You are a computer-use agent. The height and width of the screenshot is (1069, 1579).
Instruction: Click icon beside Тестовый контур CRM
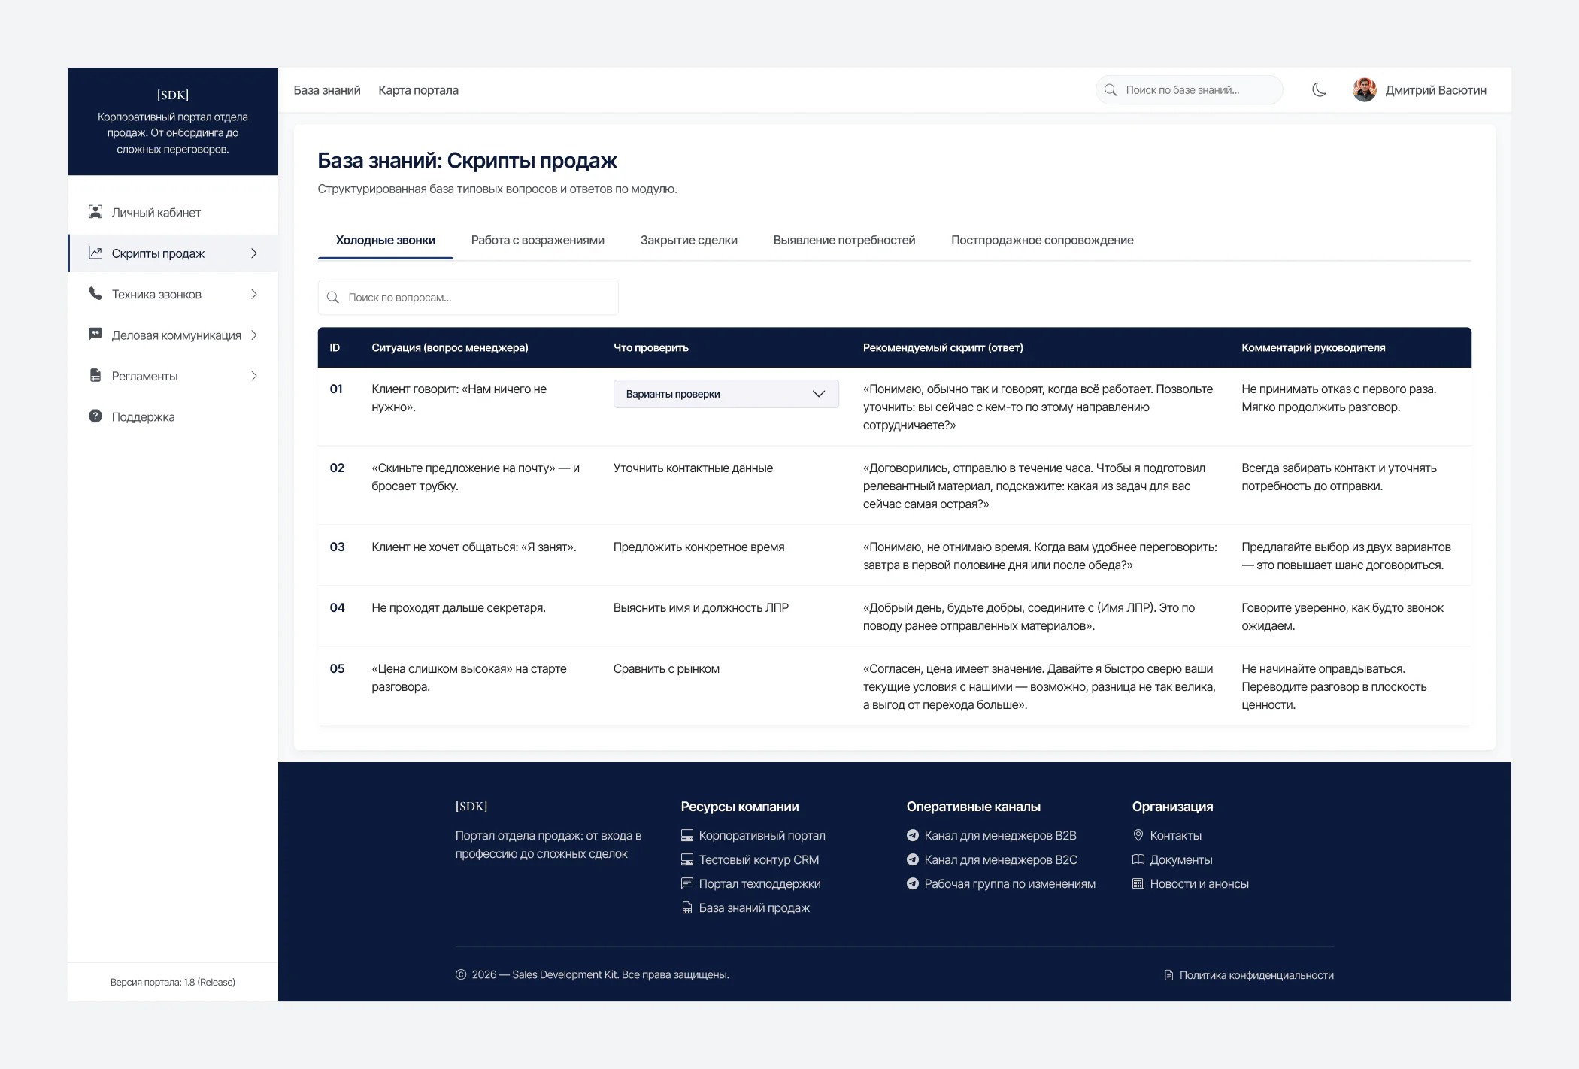coord(687,860)
